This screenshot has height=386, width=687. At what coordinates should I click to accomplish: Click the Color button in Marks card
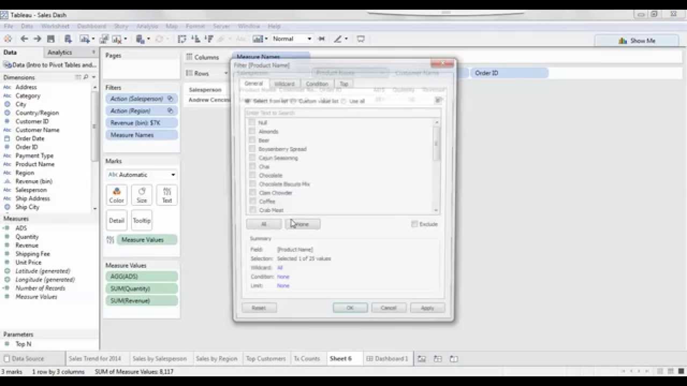click(x=116, y=195)
